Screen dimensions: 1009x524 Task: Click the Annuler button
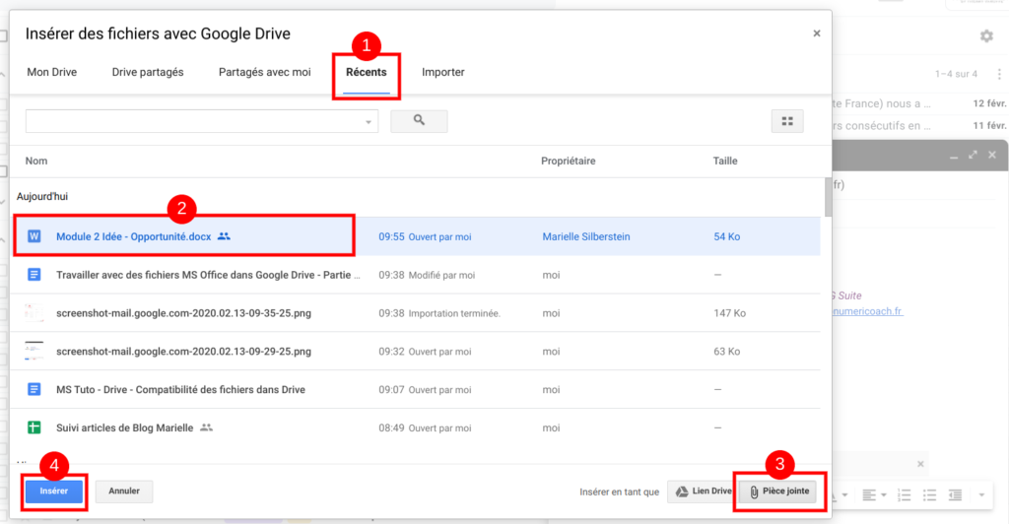click(x=124, y=491)
